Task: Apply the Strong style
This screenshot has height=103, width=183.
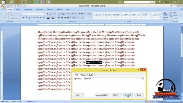Action: (126, 16)
